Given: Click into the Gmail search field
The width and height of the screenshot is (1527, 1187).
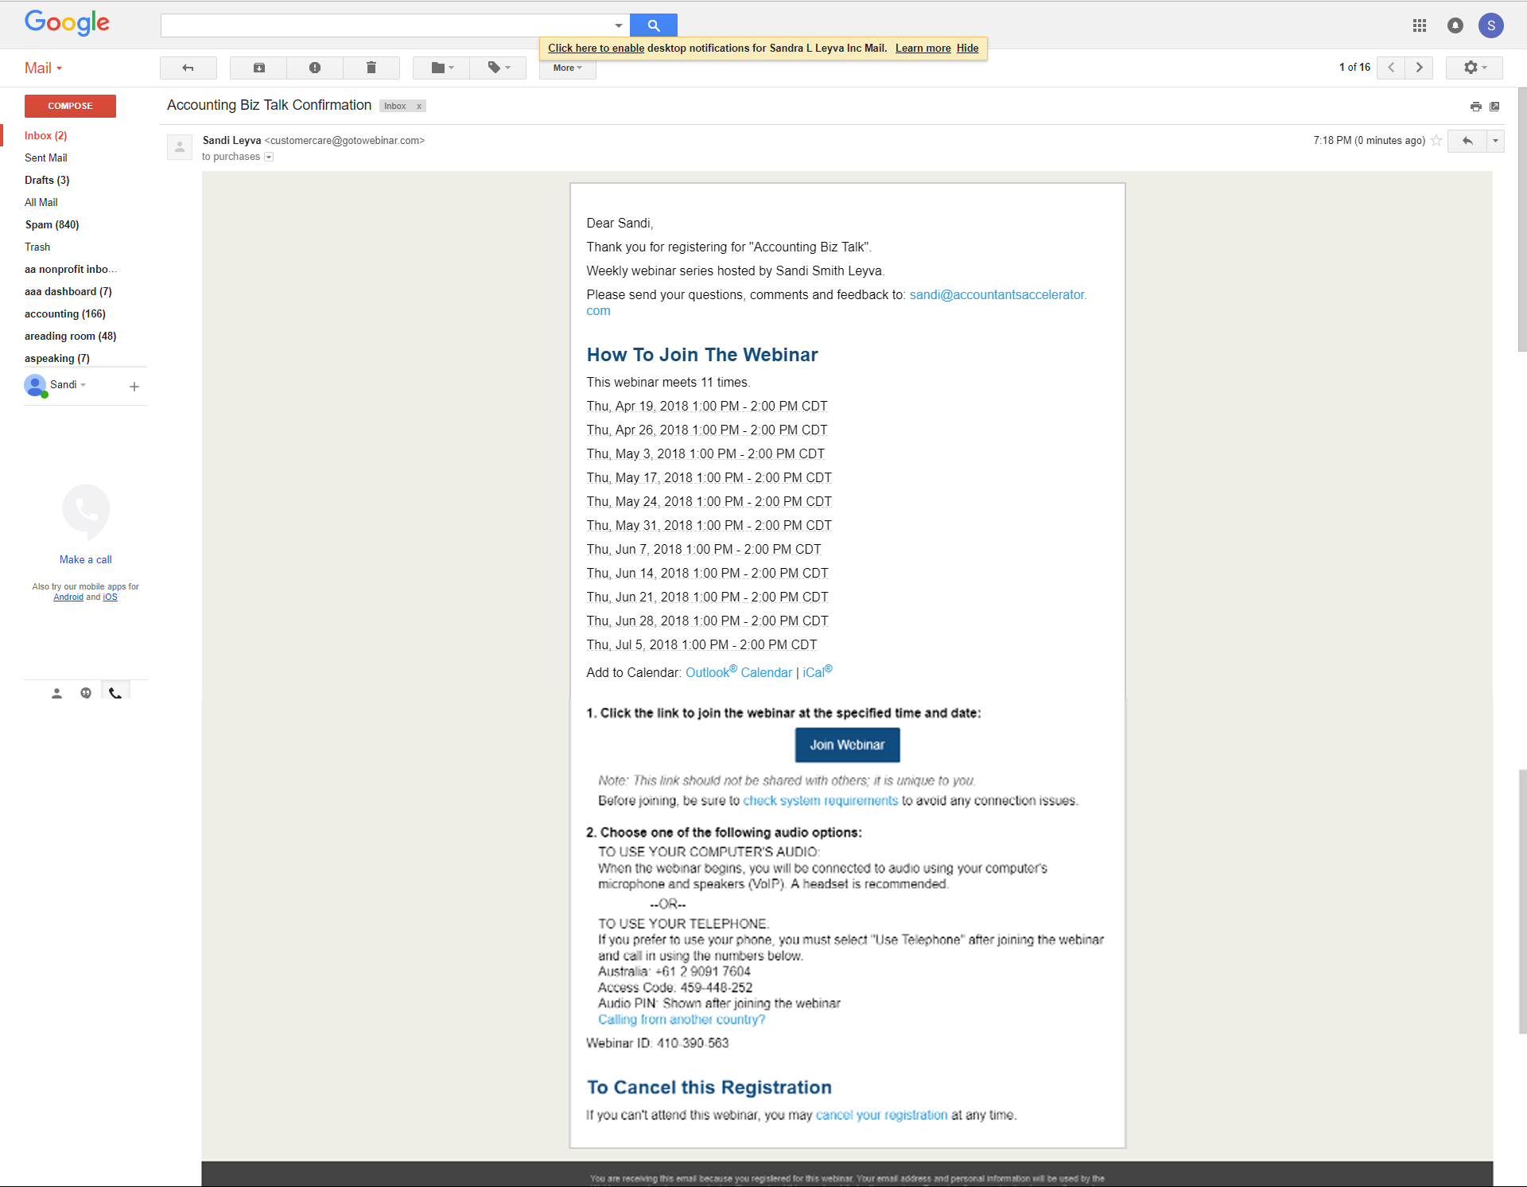Looking at the screenshot, I should (386, 25).
